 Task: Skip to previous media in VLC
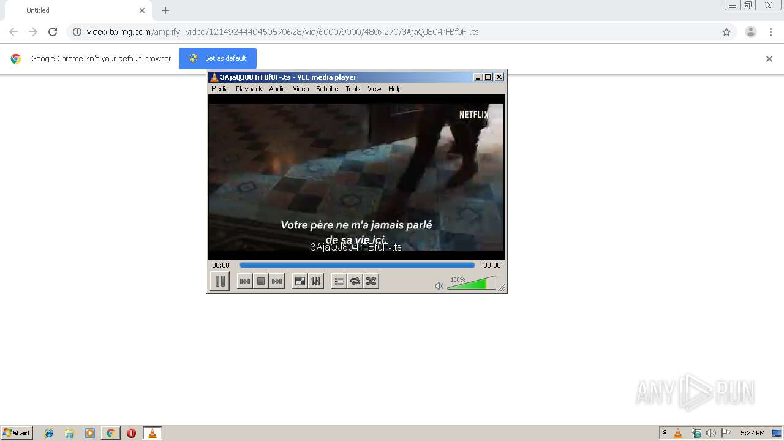tap(245, 281)
